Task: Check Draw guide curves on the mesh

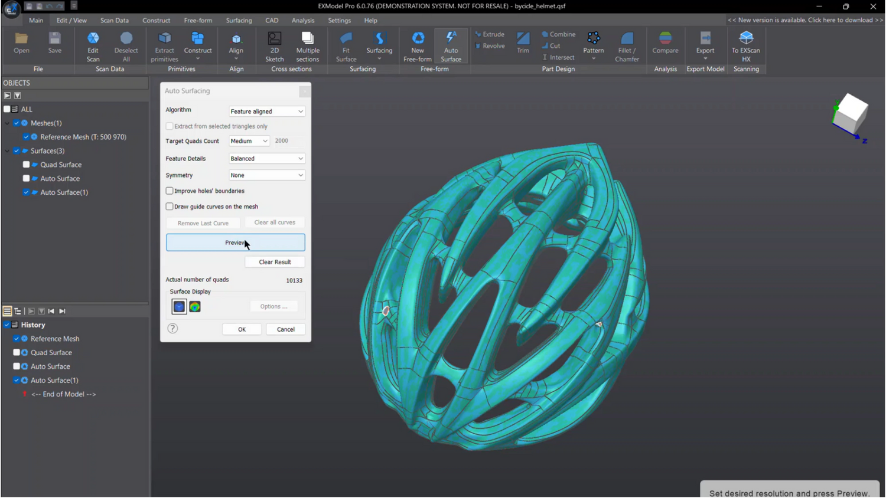Action: click(x=170, y=207)
